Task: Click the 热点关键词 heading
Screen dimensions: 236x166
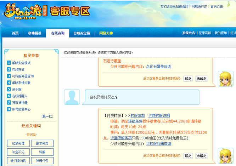Action: tap(31, 126)
